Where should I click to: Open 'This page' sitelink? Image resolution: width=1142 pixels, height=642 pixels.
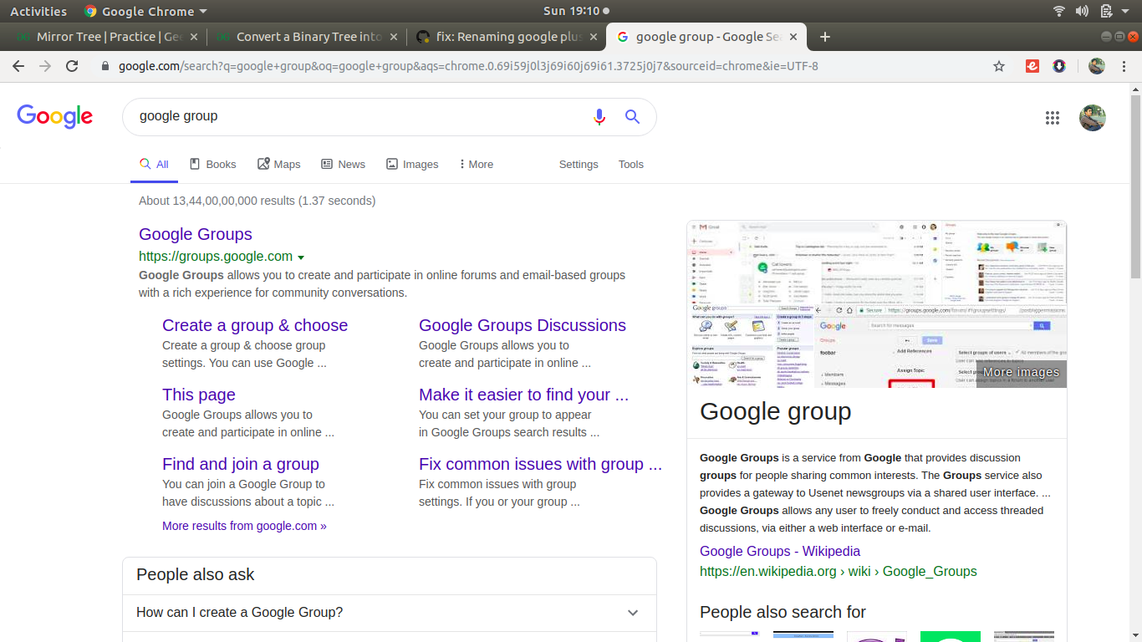point(199,395)
